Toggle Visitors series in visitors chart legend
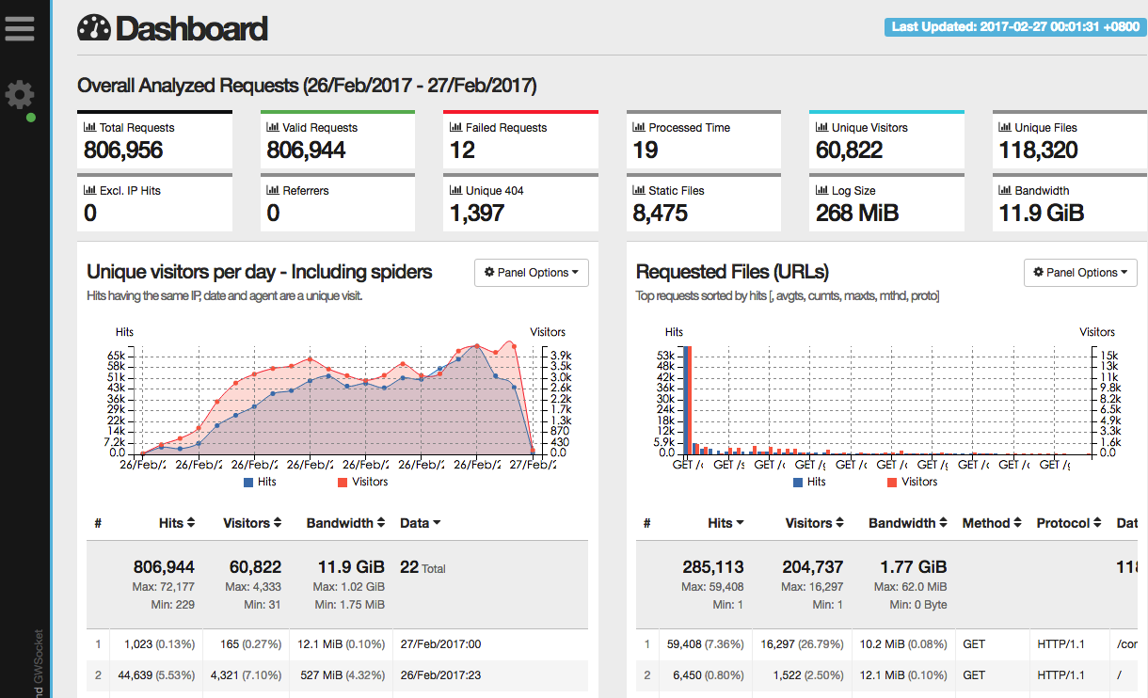Screen dimensions: 1148x698 362,482
